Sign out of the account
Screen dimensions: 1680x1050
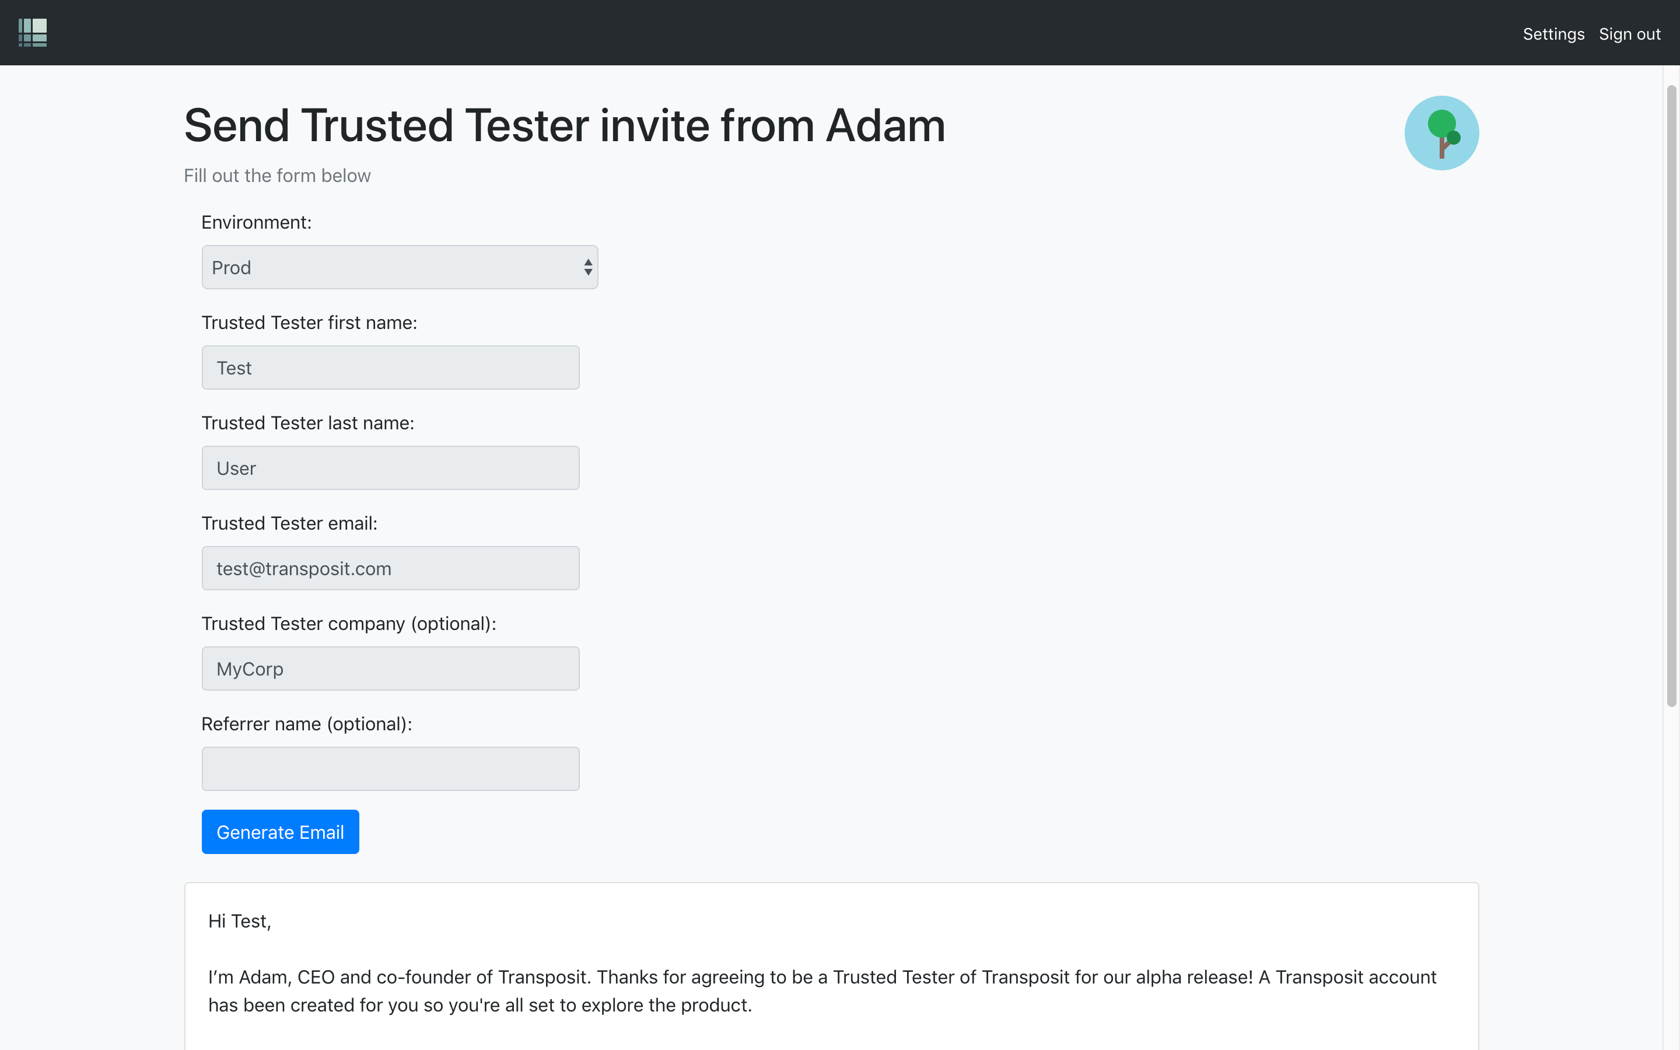point(1629,34)
